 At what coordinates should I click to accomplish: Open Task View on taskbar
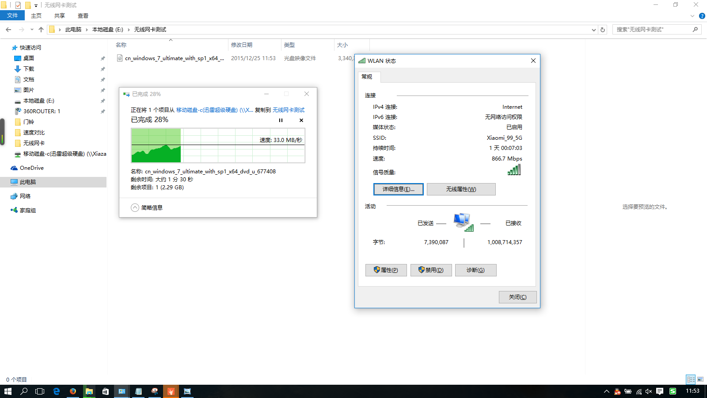click(x=40, y=391)
